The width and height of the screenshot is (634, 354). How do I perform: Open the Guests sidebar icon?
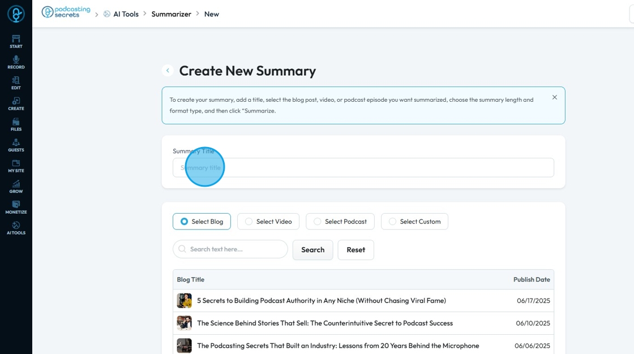coord(16,145)
